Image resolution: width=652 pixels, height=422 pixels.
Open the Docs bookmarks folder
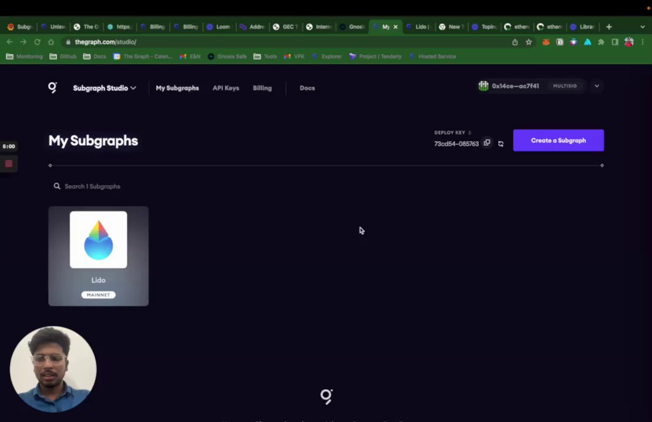tap(95, 56)
